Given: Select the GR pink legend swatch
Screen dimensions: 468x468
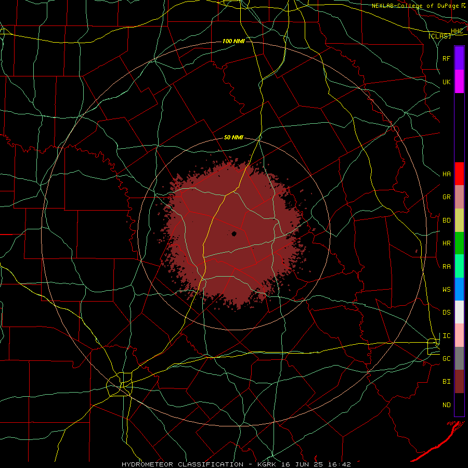Looking at the screenshot, I should 459,197.
